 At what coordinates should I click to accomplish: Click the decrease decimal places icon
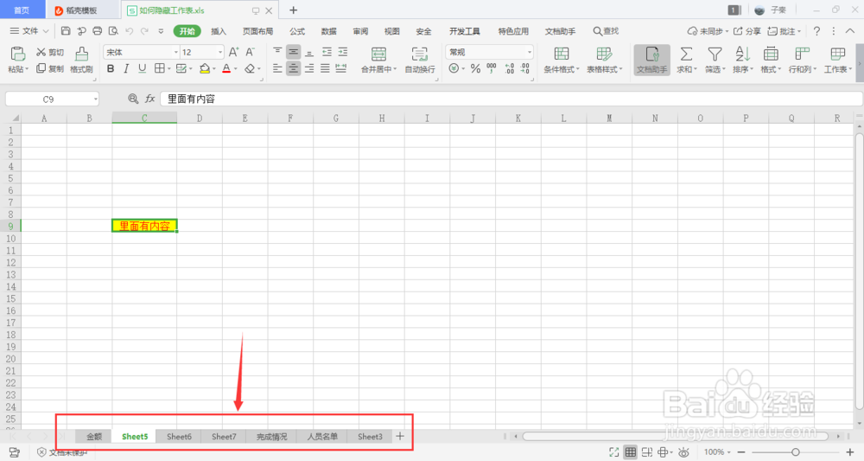pyautogui.click(x=525, y=68)
